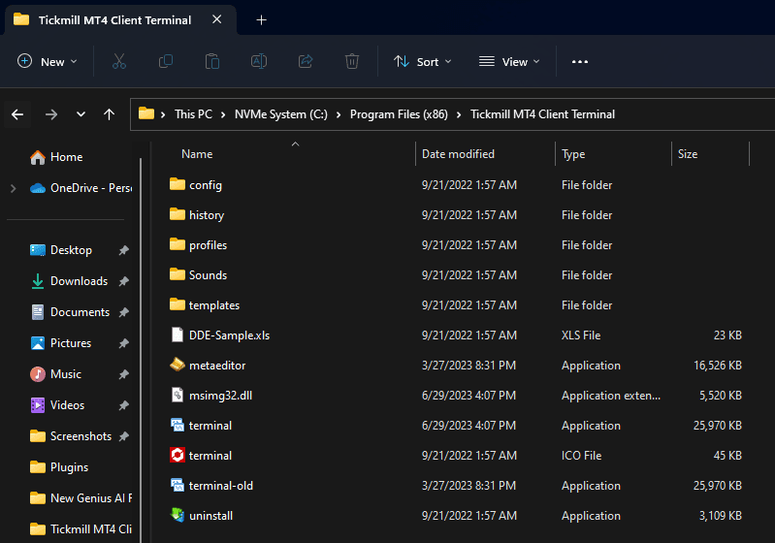Sort by the Size column header
This screenshot has width=775, height=543.
coord(688,154)
